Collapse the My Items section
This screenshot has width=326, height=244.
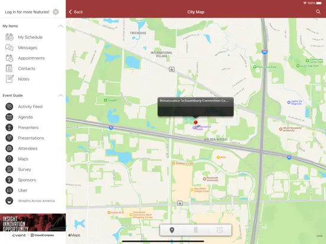tap(61, 26)
